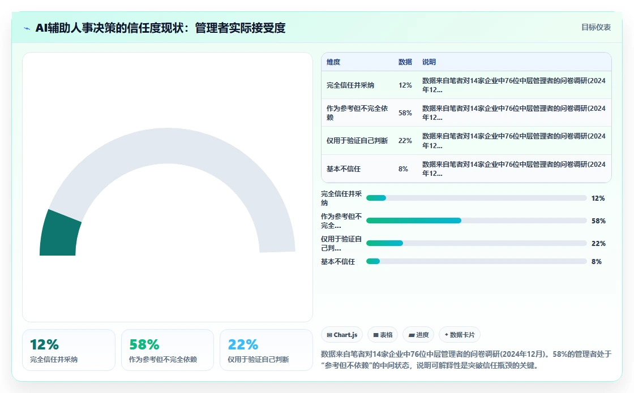The height and width of the screenshot is (393, 634).
Task: Open the 12% 完全信任并采纳 data card
Action: (x=68, y=350)
